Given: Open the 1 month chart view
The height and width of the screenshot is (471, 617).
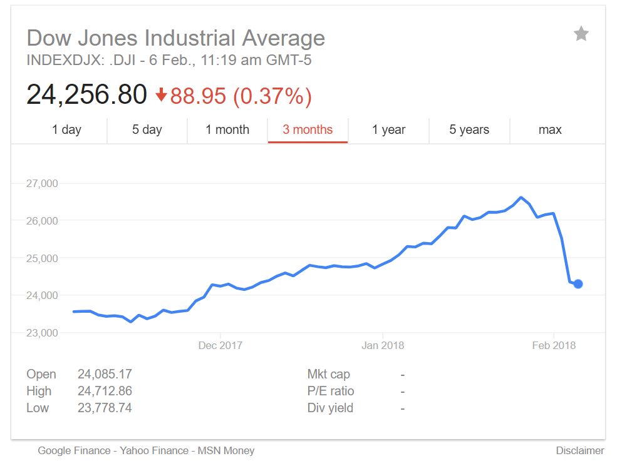Looking at the screenshot, I should (227, 130).
